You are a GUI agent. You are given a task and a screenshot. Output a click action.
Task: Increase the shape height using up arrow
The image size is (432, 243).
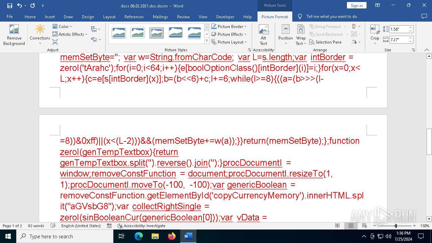point(411,28)
